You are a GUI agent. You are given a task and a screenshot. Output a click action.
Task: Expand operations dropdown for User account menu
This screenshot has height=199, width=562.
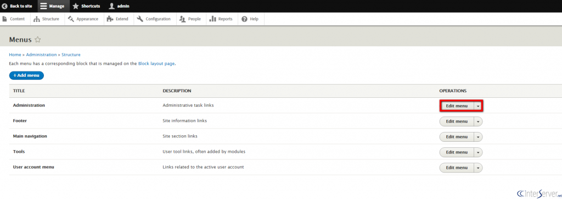pyautogui.click(x=478, y=168)
